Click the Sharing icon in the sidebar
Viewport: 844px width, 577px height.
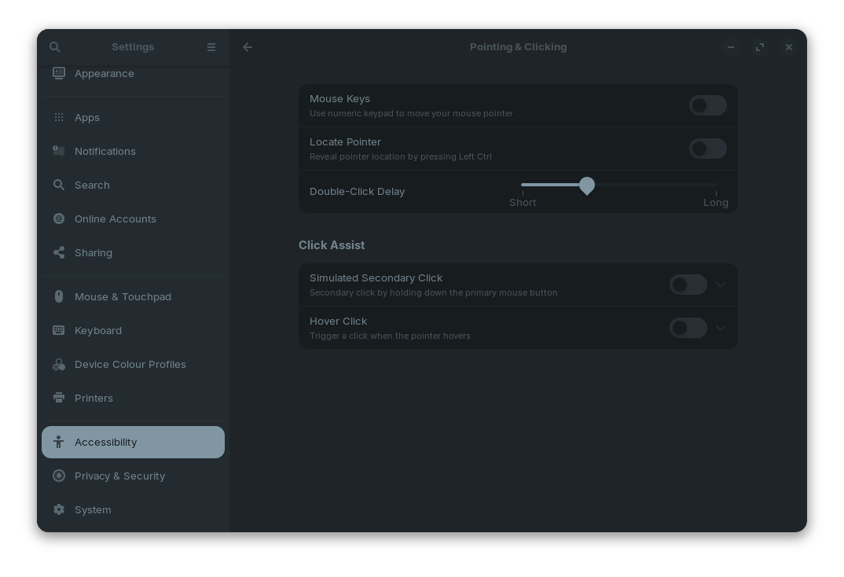pos(59,252)
